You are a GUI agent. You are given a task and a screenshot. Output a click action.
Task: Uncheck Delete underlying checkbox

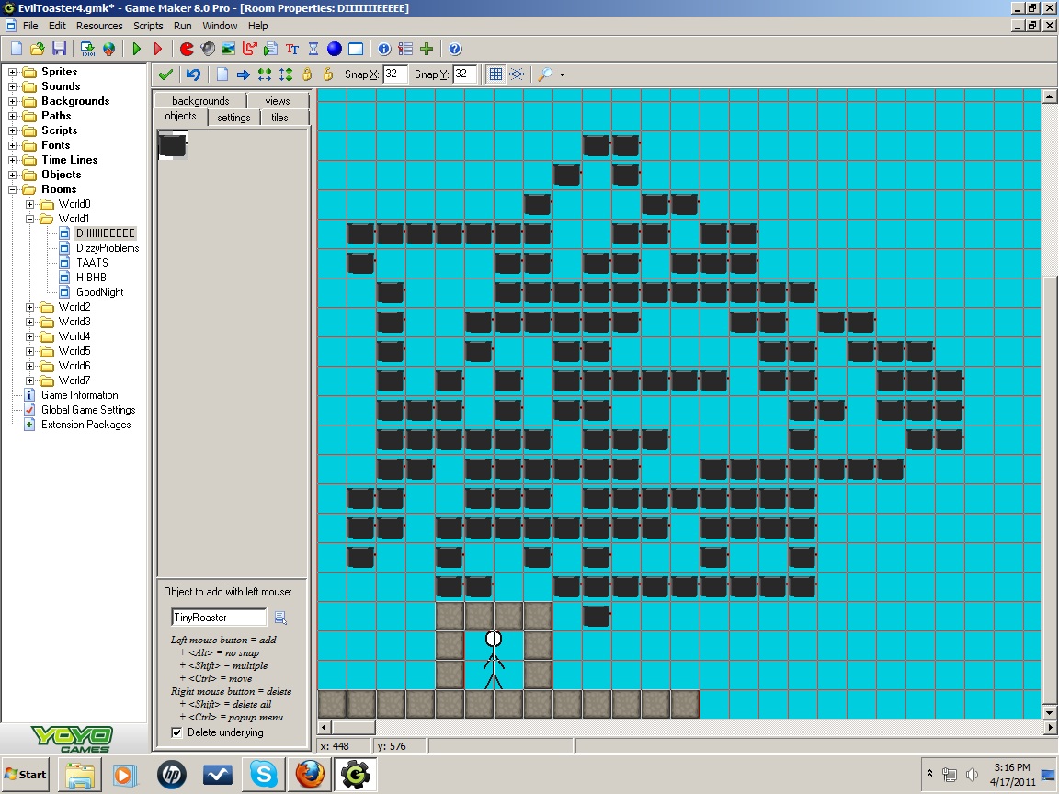176,732
